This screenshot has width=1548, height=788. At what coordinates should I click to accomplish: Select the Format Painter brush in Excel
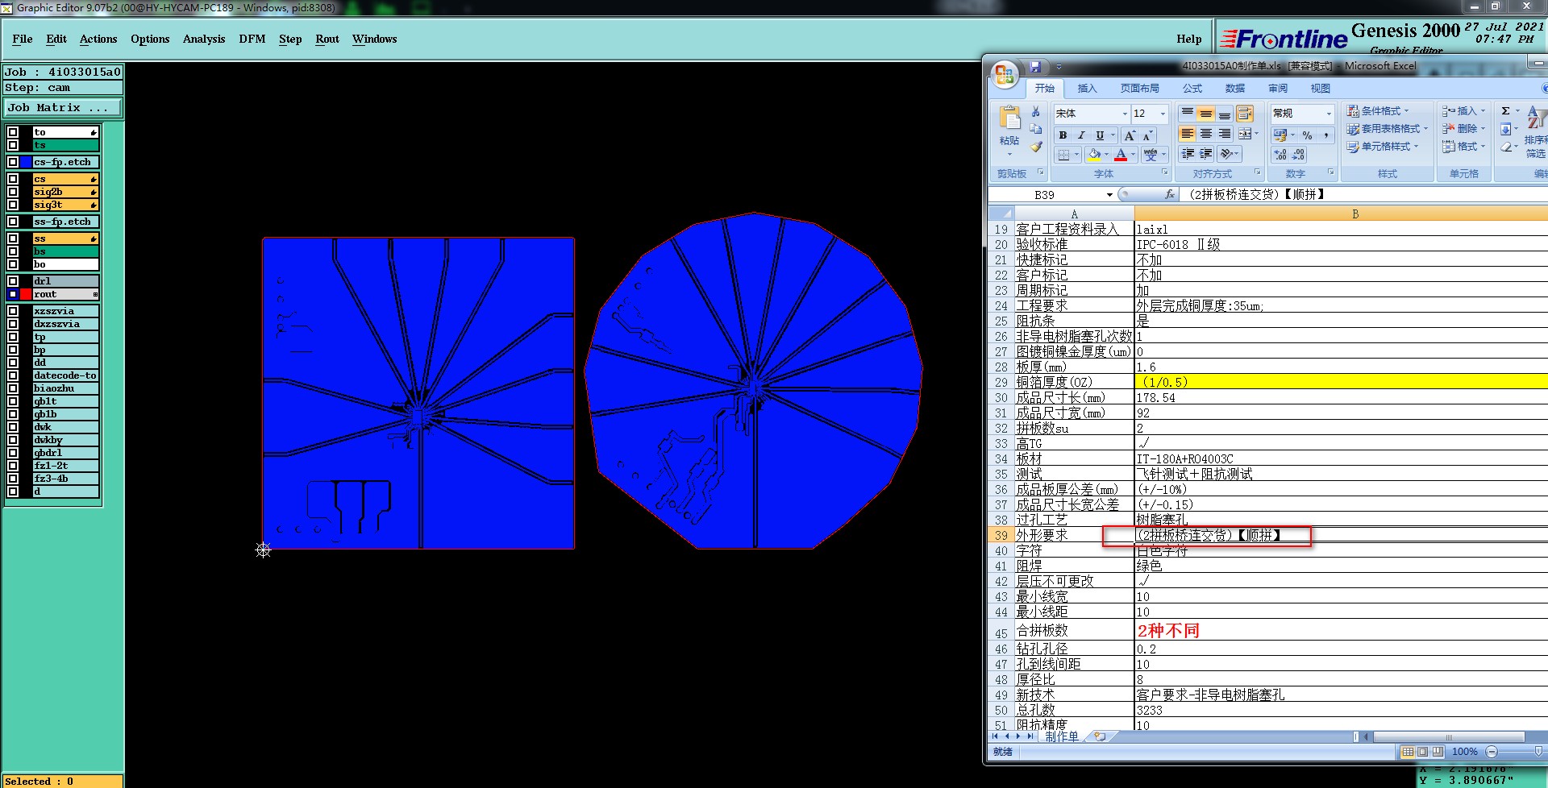[1036, 147]
